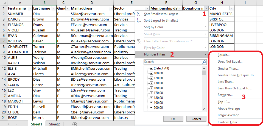The width and height of the screenshot is (263, 126).
Task: Click the Sort Smallest to Largest icon
Action: (139, 14)
